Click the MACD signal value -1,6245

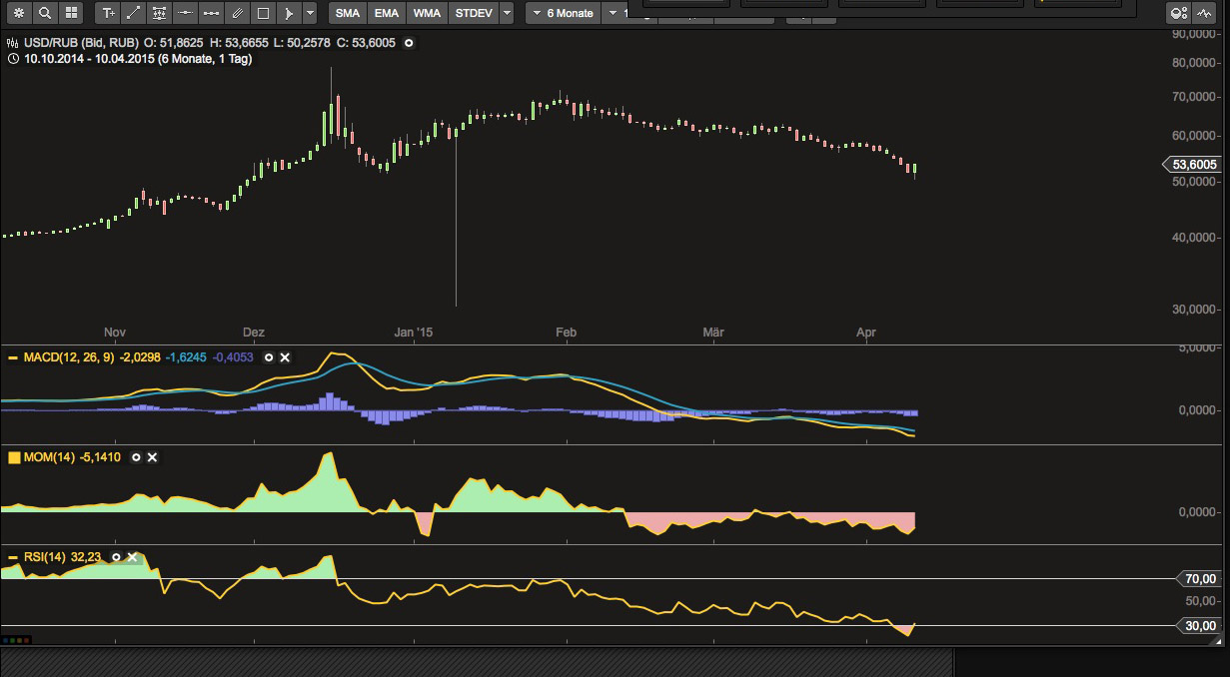[186, 357]
